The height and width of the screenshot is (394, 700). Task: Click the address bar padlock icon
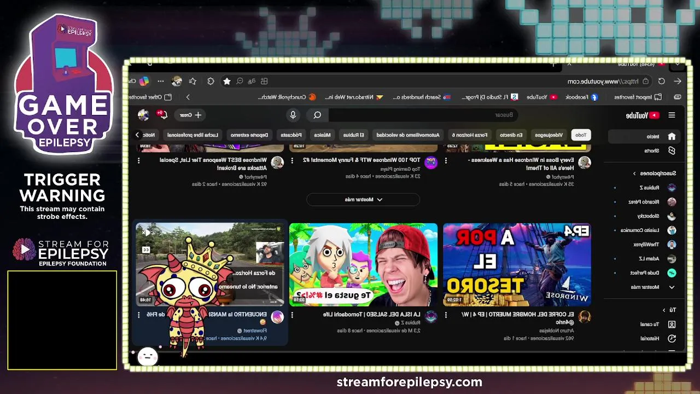click(646, 81)
